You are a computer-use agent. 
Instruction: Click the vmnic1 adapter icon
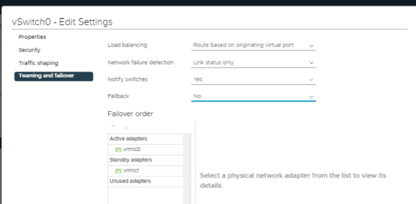(x=118, y=171)
